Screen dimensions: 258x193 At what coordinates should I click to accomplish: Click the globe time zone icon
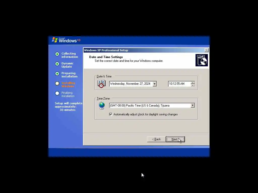coord(102,106)
